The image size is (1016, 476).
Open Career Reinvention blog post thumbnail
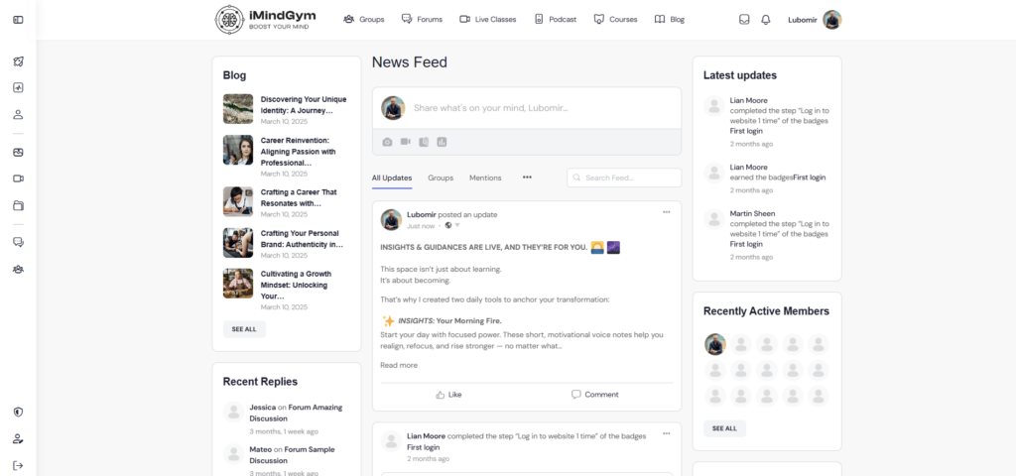pos(238,150)
